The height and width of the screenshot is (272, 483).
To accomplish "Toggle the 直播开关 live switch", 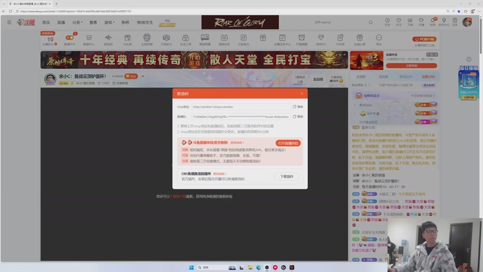I will [69, 37].
